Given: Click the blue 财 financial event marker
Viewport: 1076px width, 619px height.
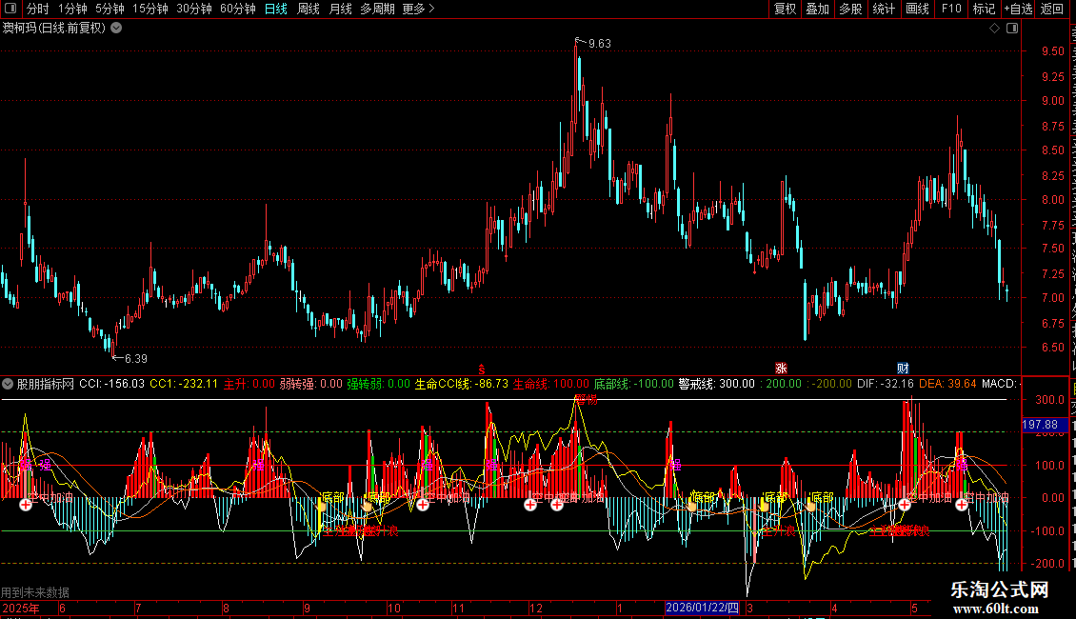Looking at the screenshot, I should coord(903,369).
